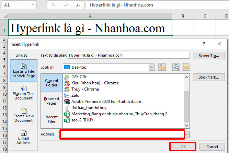Image resolution: width=229 pixels, height=153 pixels.
Task: Select 'Marketing_Bang danh gia nhan su' entry
Action: (x=119, y=114)
